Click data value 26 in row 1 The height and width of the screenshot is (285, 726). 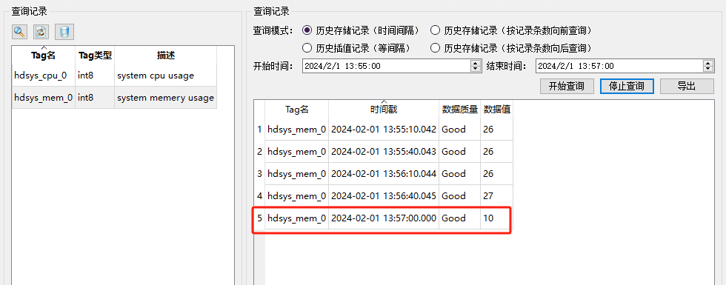497,130
